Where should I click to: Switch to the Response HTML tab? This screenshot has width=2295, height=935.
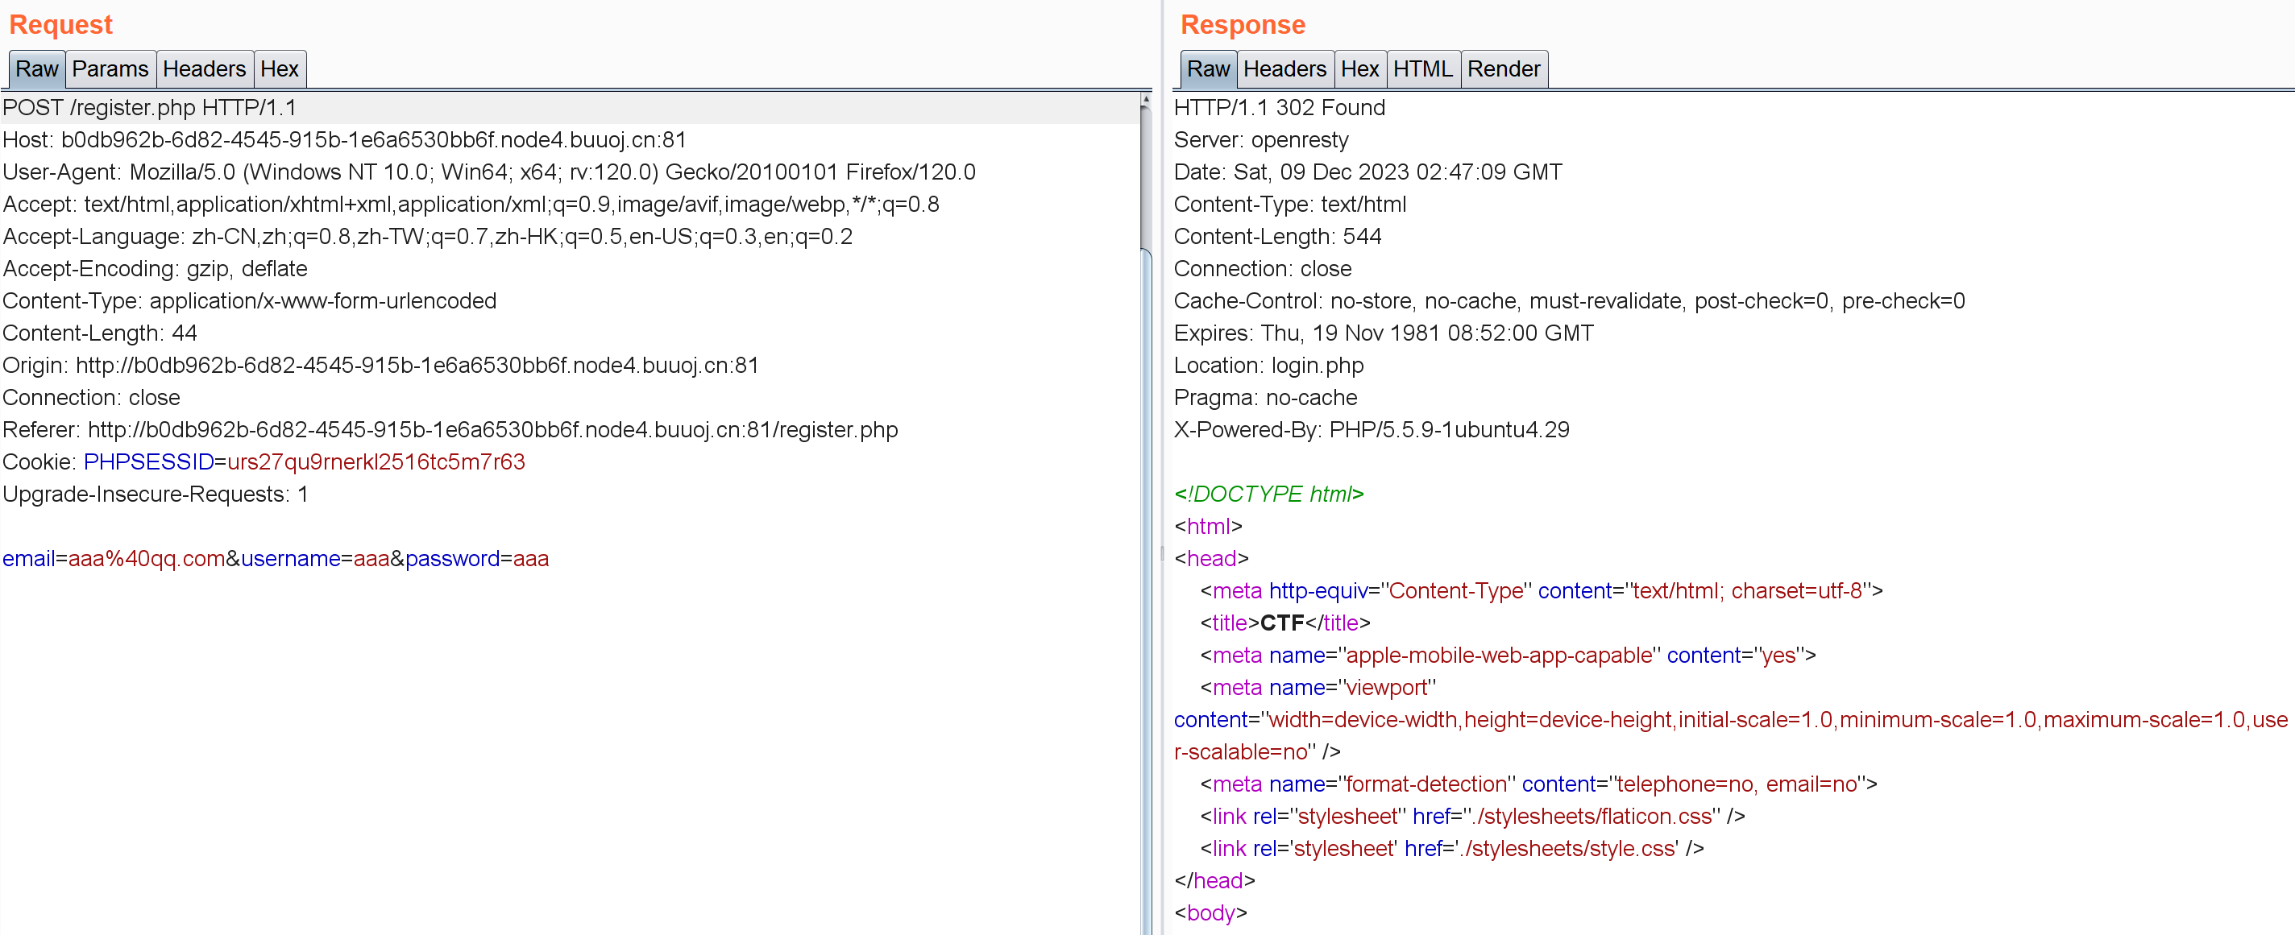(x=1423, y=68)
